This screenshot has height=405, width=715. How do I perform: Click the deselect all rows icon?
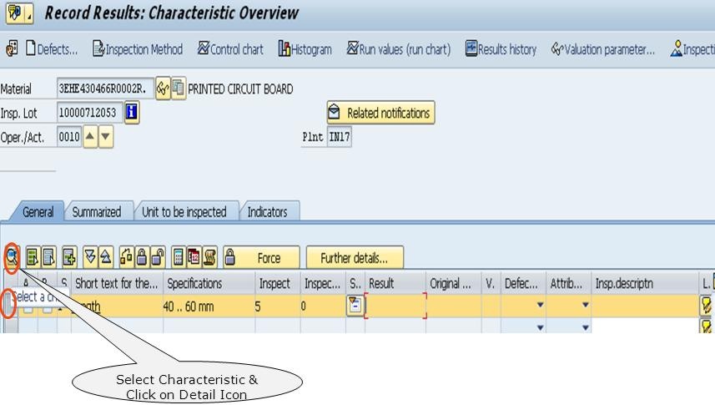48,258
